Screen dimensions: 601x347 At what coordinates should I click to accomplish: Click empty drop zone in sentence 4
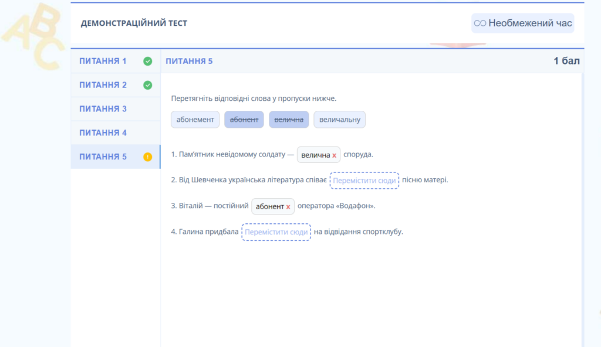[x=276, y=232]
